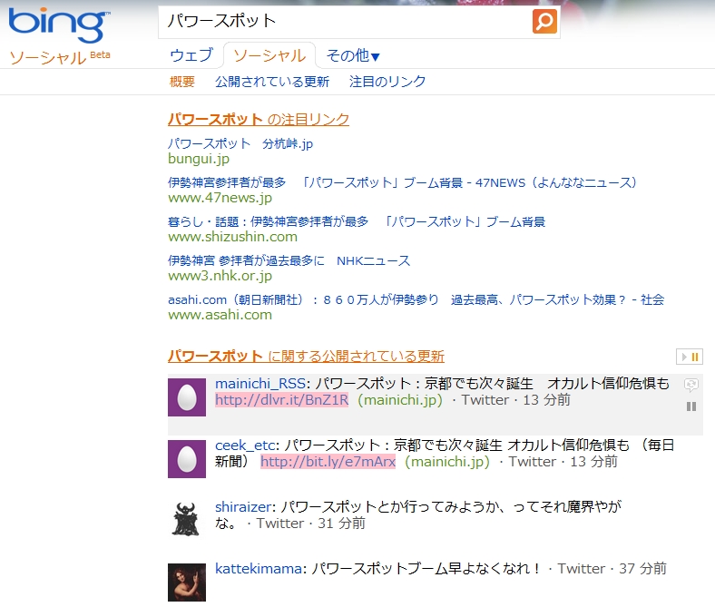715x607 pixels.
Task: Click the www3.nhk.or.jp URL
Action: click(x=220, y=276)
